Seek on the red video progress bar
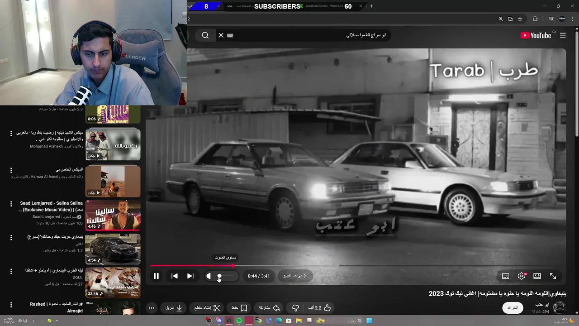The height and width of the screenshot is (326, 579). tap(357, 266)
